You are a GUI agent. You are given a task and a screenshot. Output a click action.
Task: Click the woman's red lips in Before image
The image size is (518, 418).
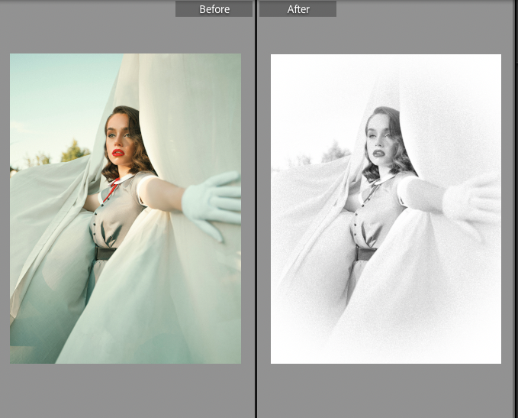tap(118, 153)
